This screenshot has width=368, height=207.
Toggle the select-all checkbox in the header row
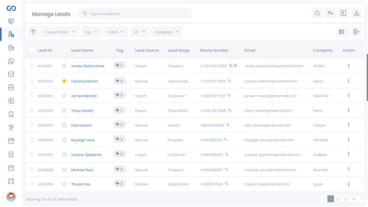(32, 50)
